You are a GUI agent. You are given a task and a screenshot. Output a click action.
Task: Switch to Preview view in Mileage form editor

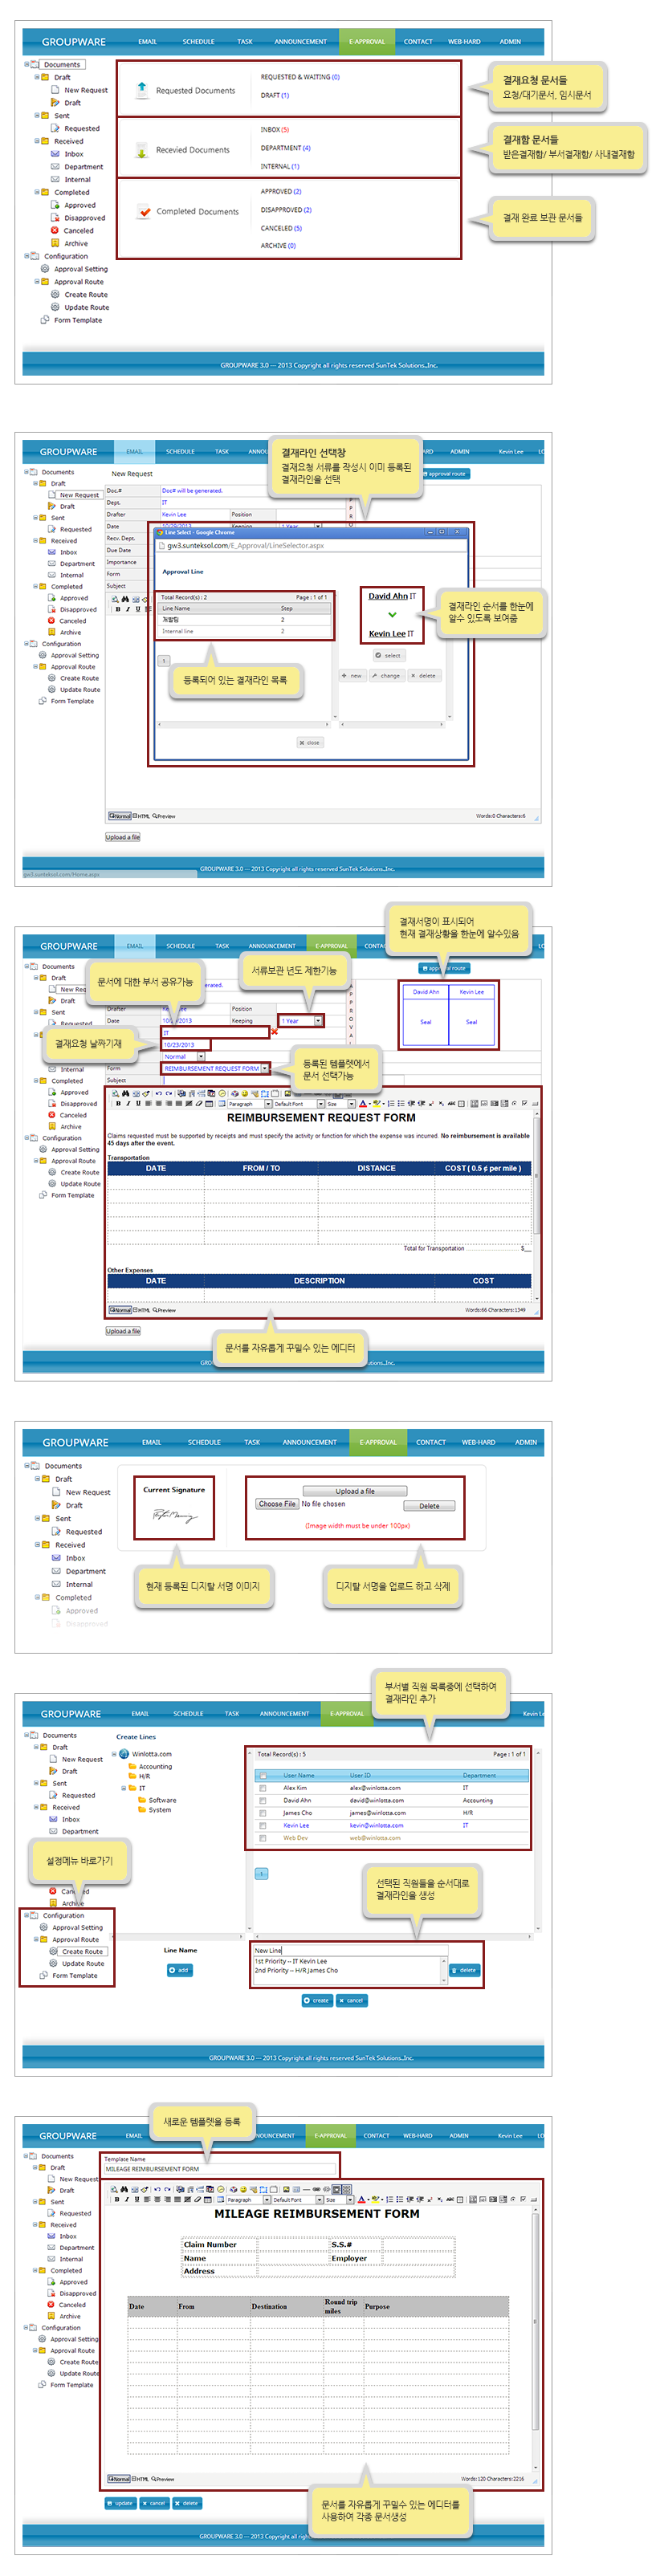click(x=163, y=2479)
